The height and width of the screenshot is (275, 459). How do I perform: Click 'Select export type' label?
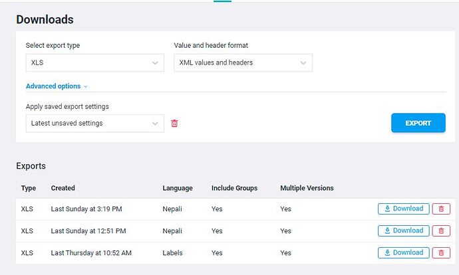53,46
